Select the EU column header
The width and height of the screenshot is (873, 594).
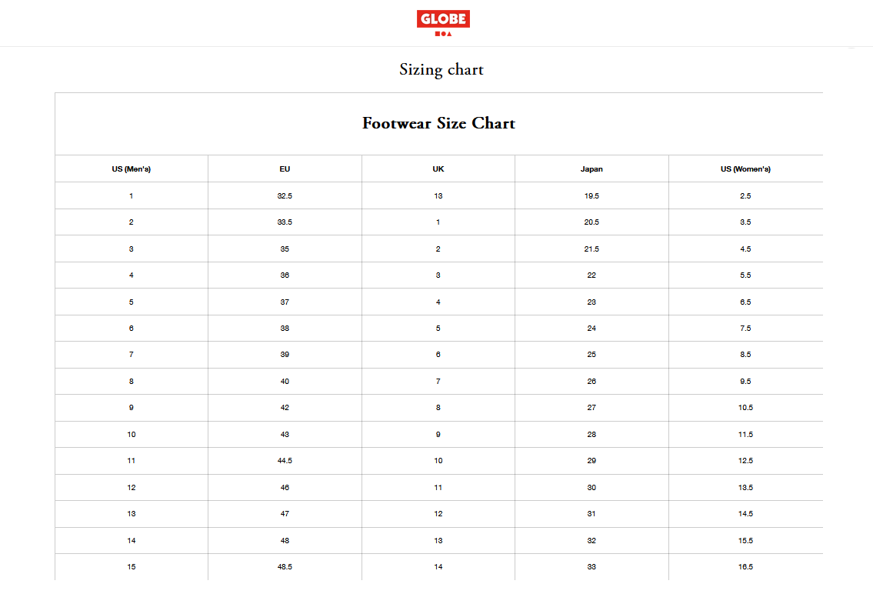click(x=285, y=169)
